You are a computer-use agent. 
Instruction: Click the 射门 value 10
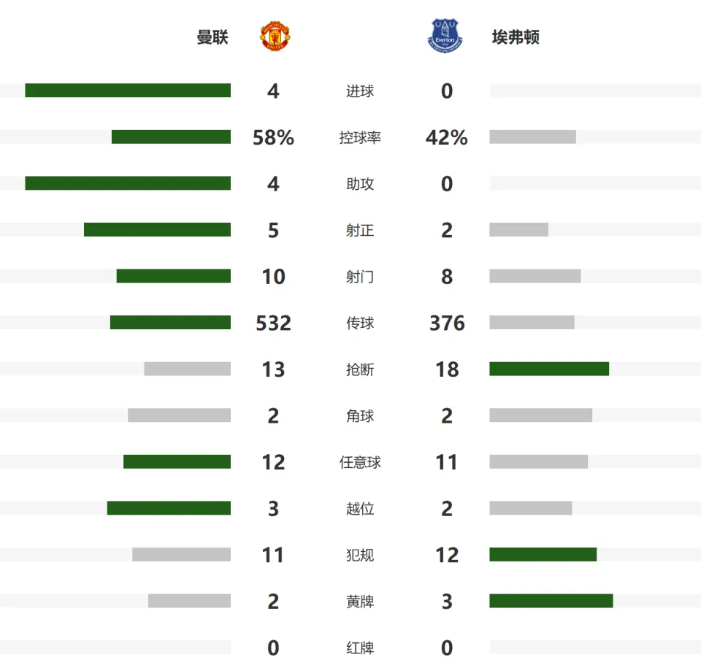[273, 277]
